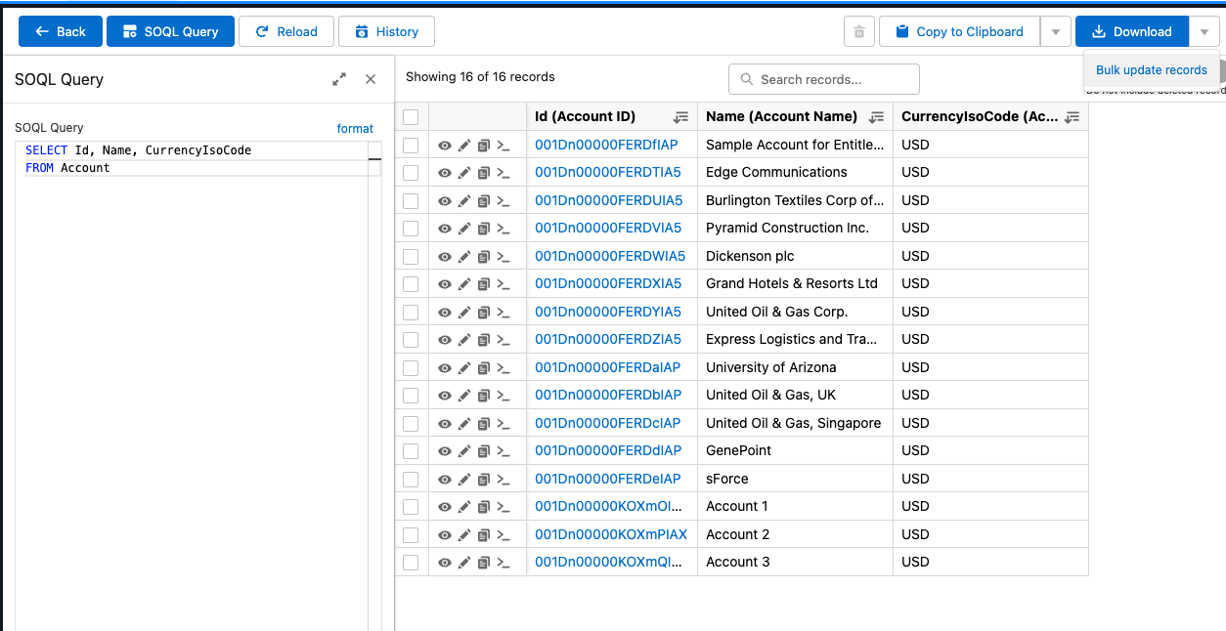Open the query History
Screen dimensions: 1226x631
386,30
